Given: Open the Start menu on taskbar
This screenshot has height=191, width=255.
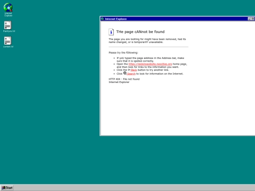Looking at the screenshot, I should click(x=7, y=188).
